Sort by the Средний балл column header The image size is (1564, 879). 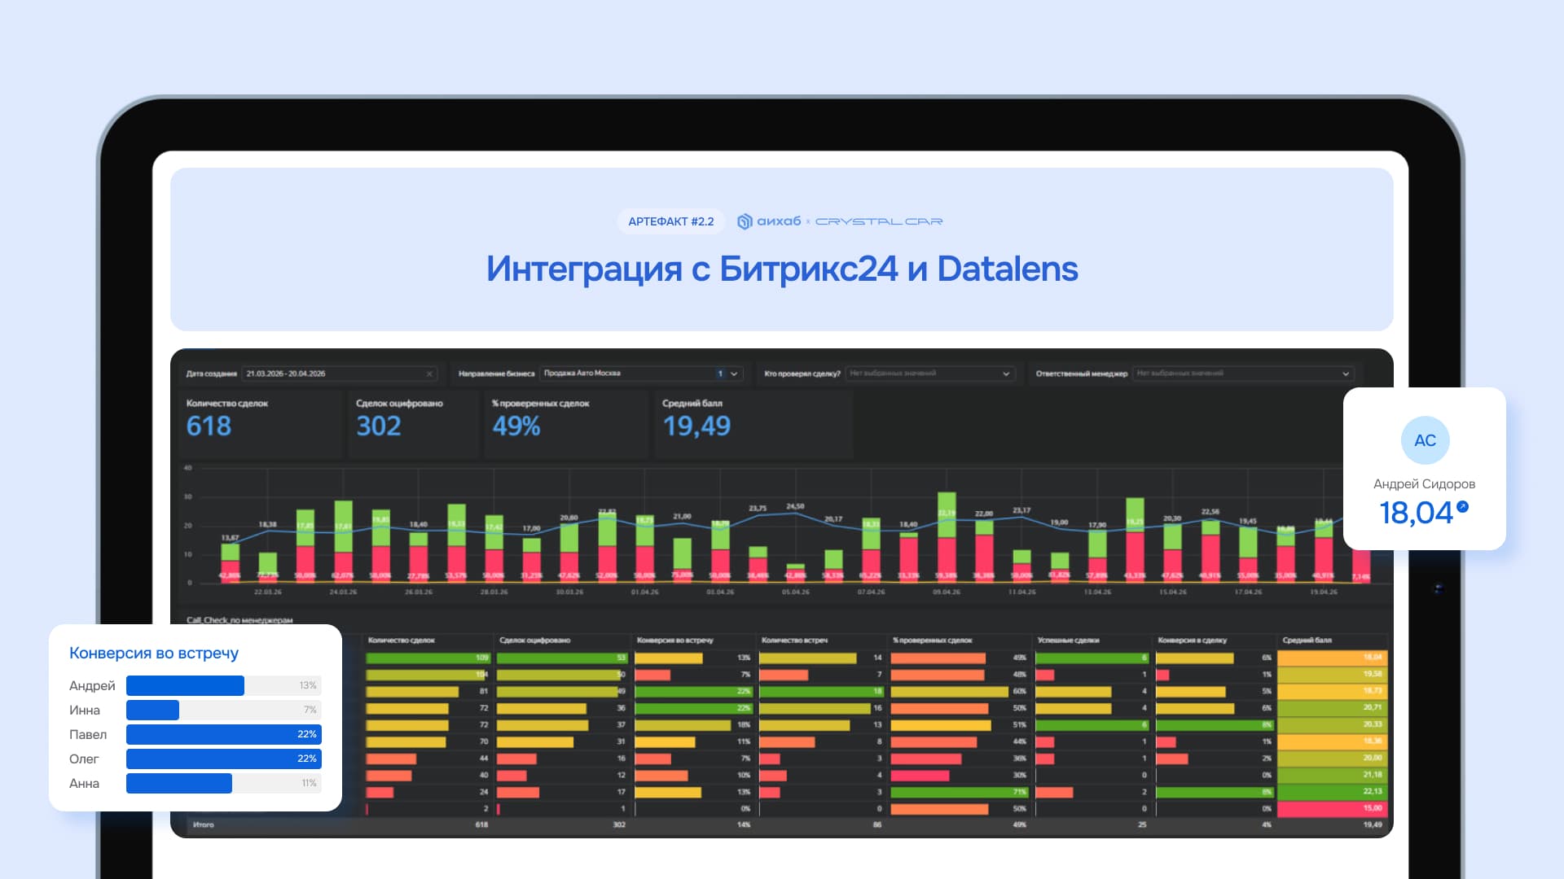[1307, 641]
